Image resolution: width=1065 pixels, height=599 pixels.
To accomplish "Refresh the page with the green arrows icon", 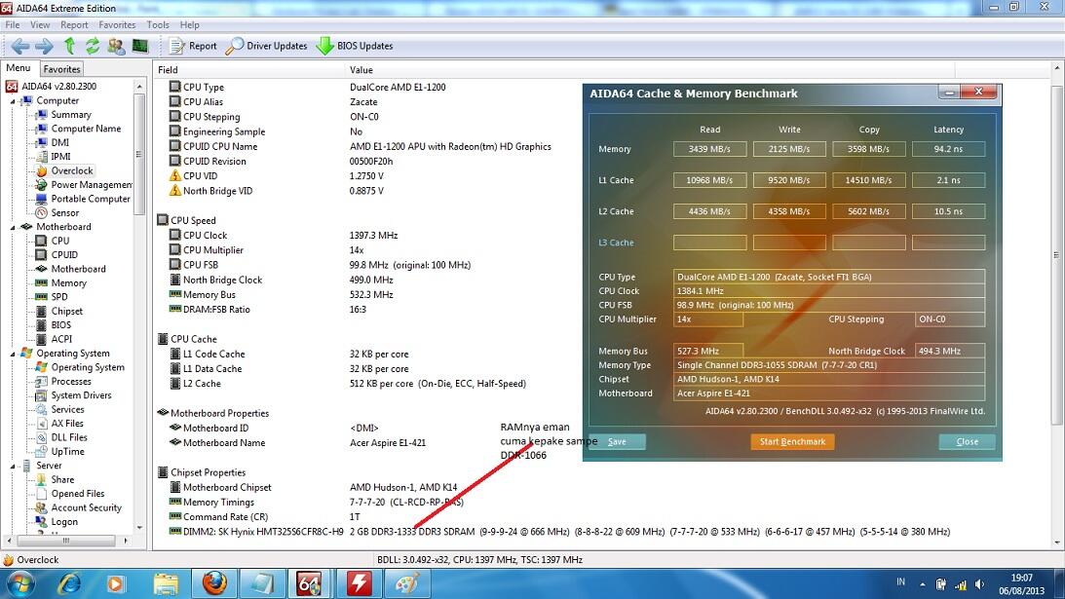I will (x=93, y=46).
